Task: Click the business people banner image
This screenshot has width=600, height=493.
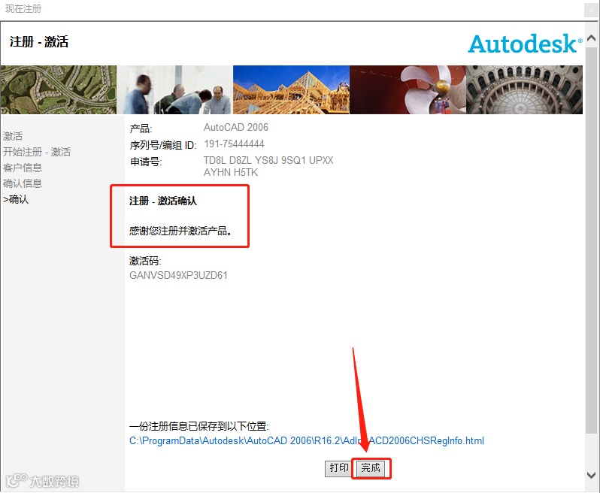Action: pyautogui.click(x=175, y=89)
